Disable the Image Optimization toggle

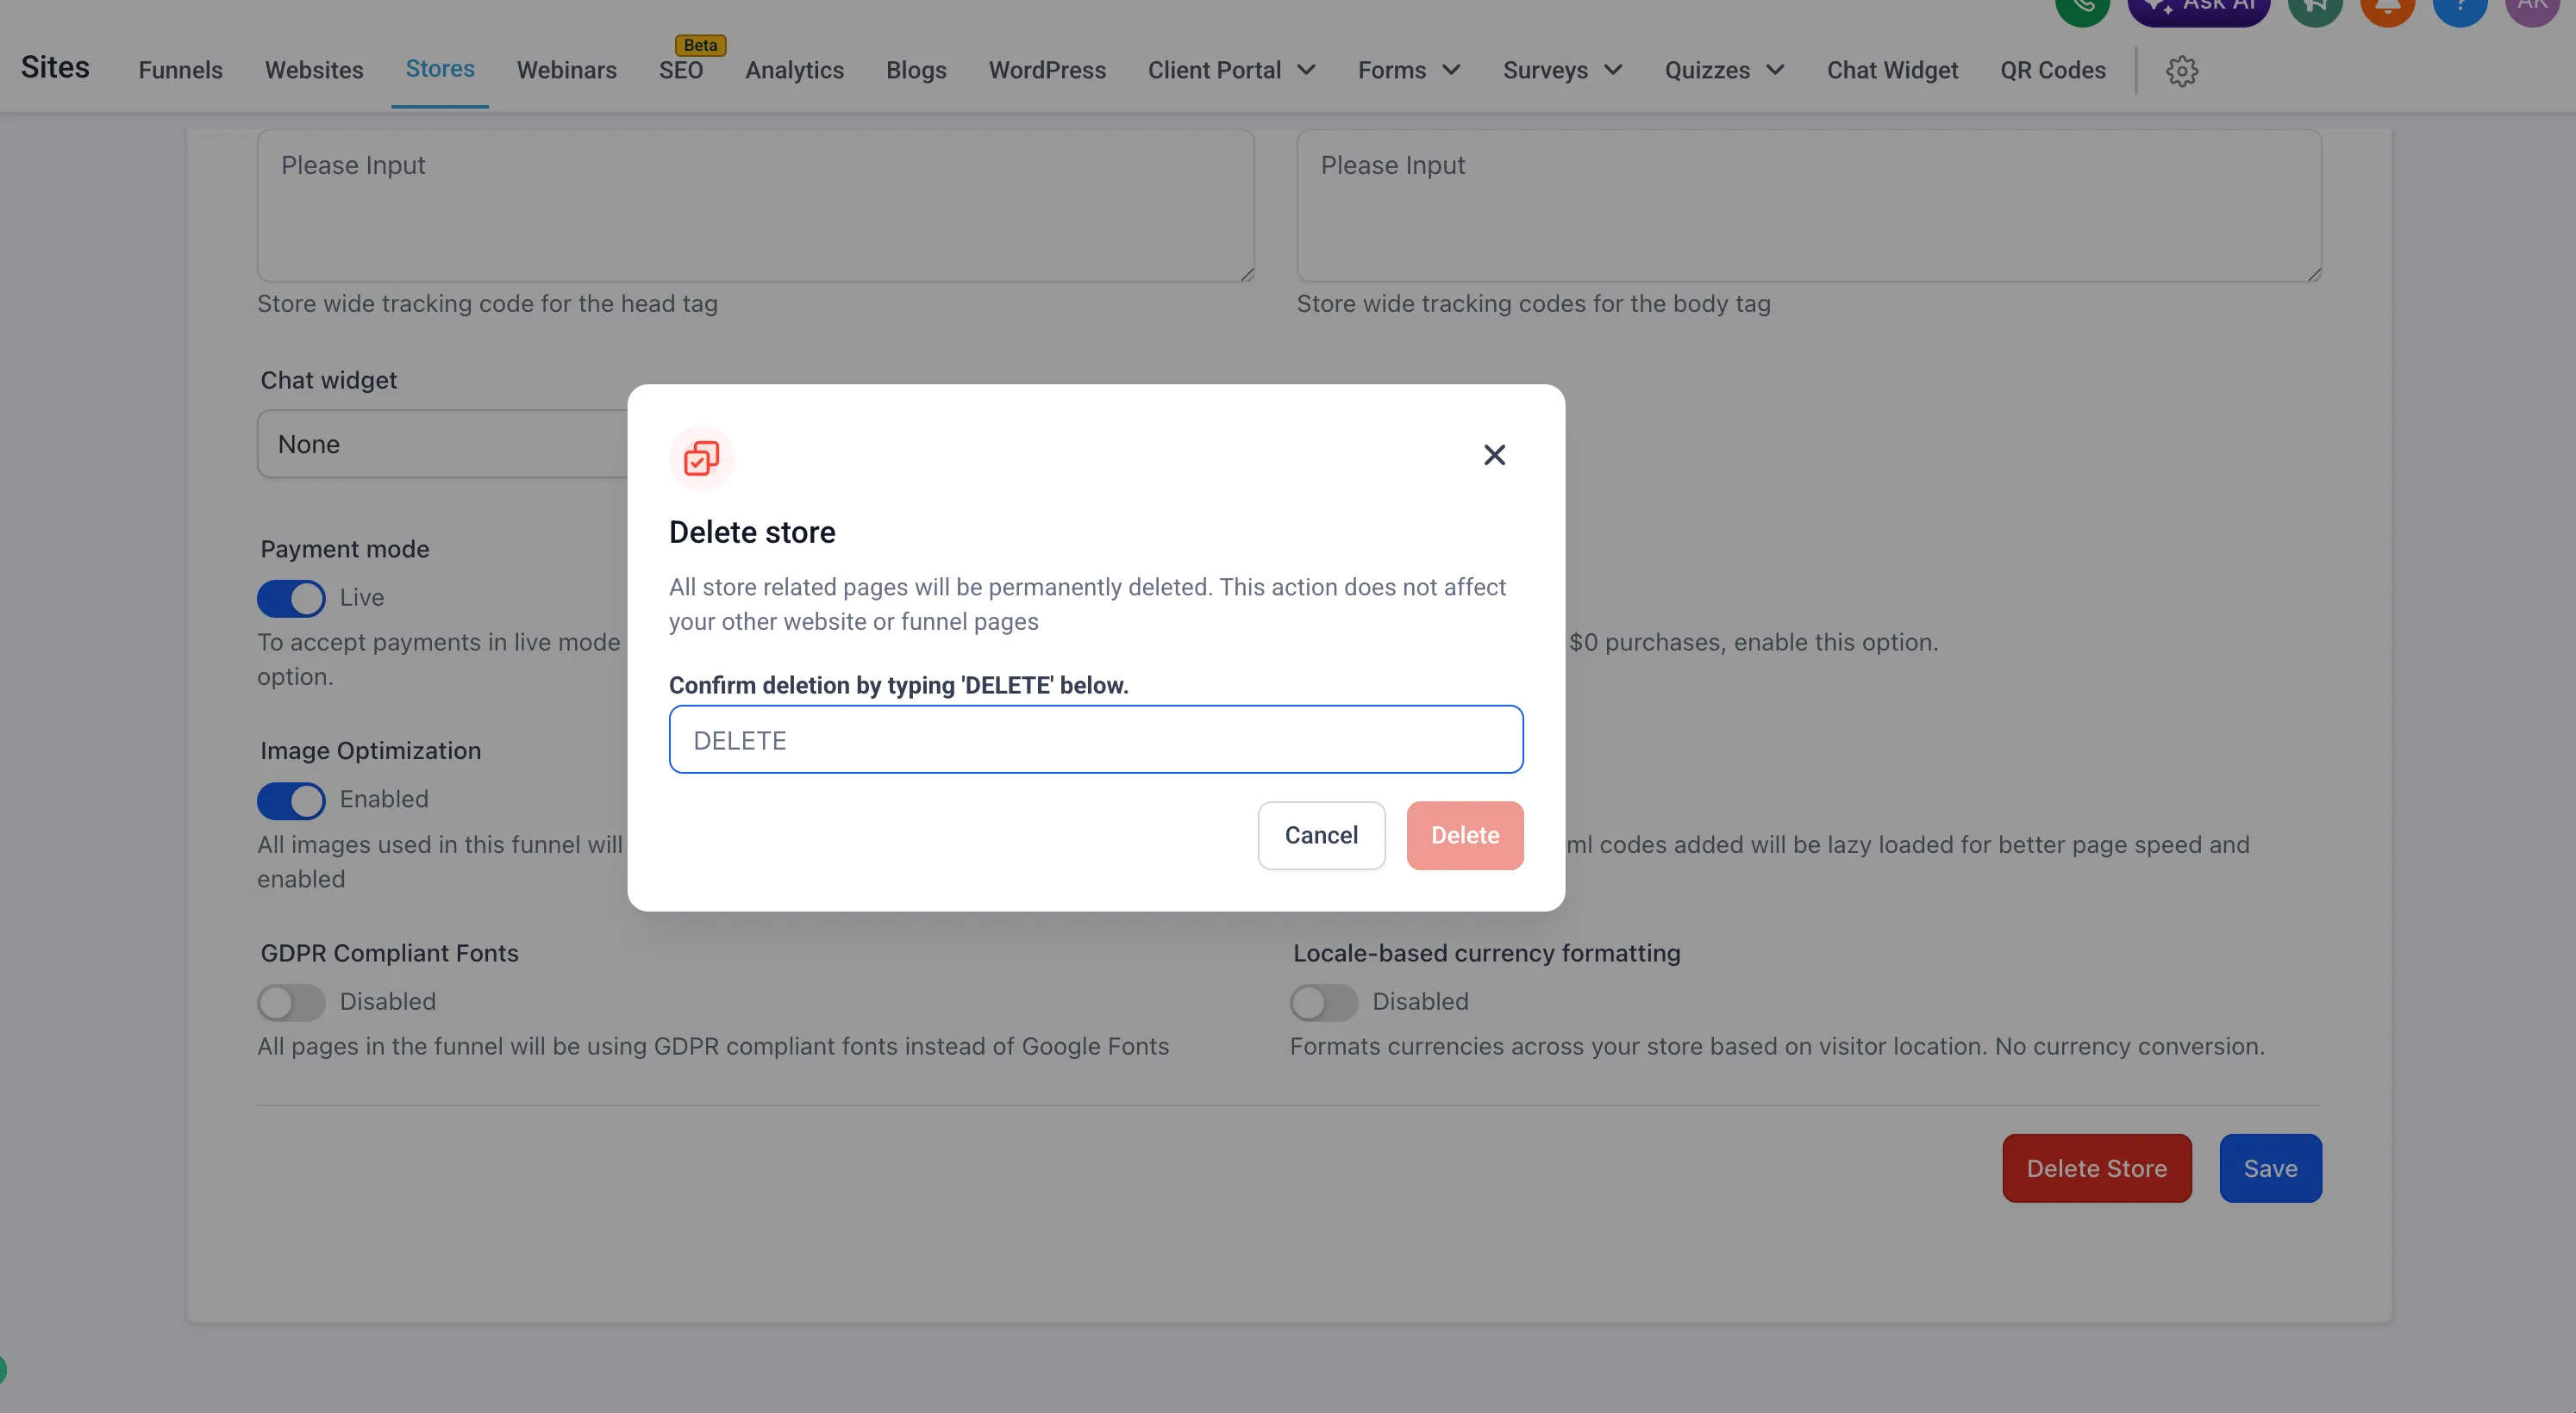click(x=291, y=800)
